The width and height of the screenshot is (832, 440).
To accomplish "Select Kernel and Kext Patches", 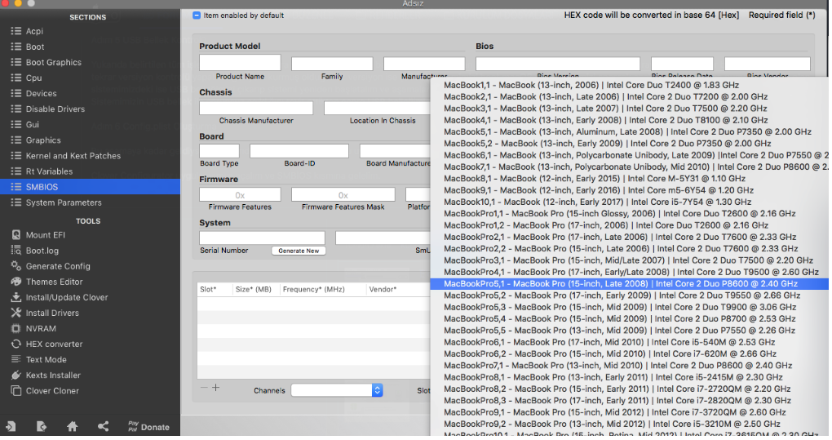I will 73,156.
